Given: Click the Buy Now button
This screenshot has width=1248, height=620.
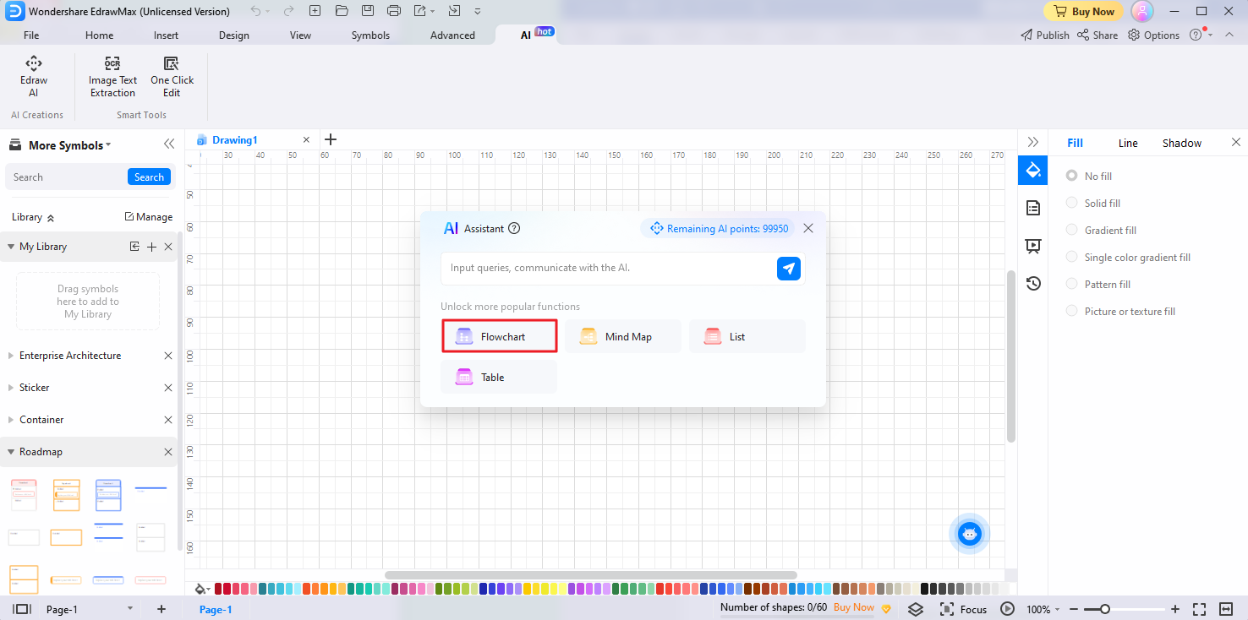Looking at the screenshot, I should tap(1083, 12).
